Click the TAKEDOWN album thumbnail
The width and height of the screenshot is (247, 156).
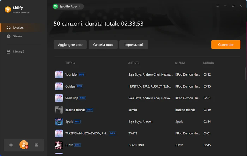[x=59, y=133]
